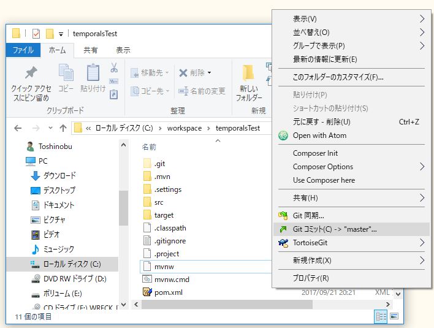The image size is (434, 328).
Task: Click the Atom icon next to Open with Atom
Action: [283, 135]
